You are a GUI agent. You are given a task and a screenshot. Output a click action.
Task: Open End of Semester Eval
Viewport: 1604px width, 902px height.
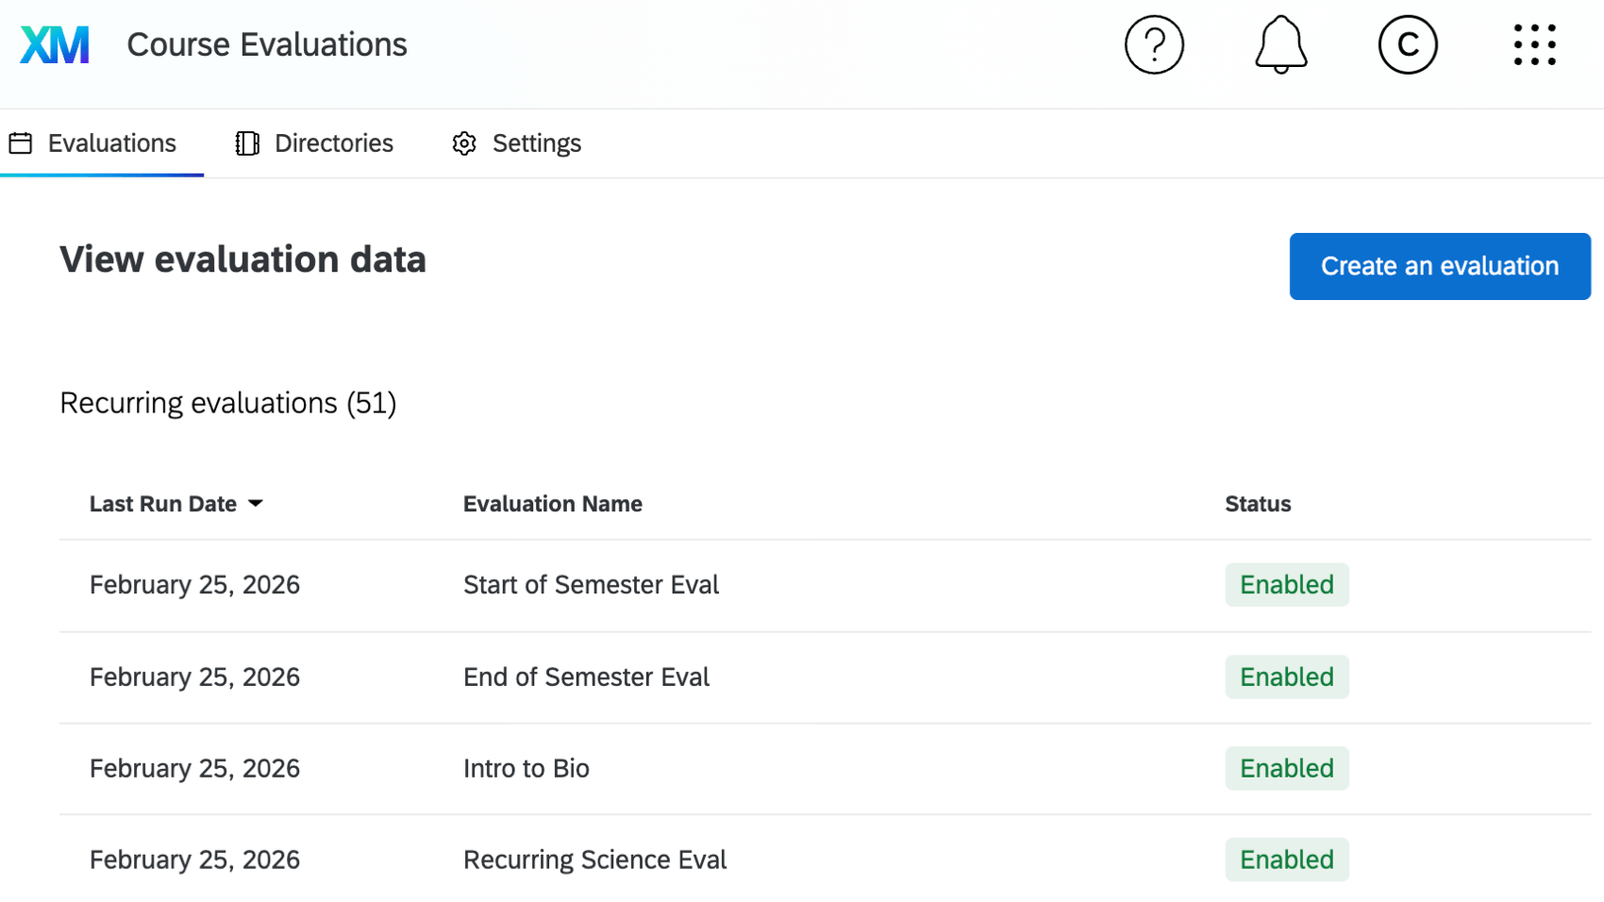click(586, 677)
